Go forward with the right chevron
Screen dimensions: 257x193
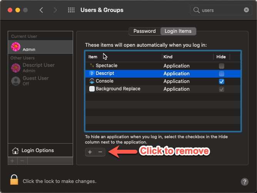tap(55, 10)
